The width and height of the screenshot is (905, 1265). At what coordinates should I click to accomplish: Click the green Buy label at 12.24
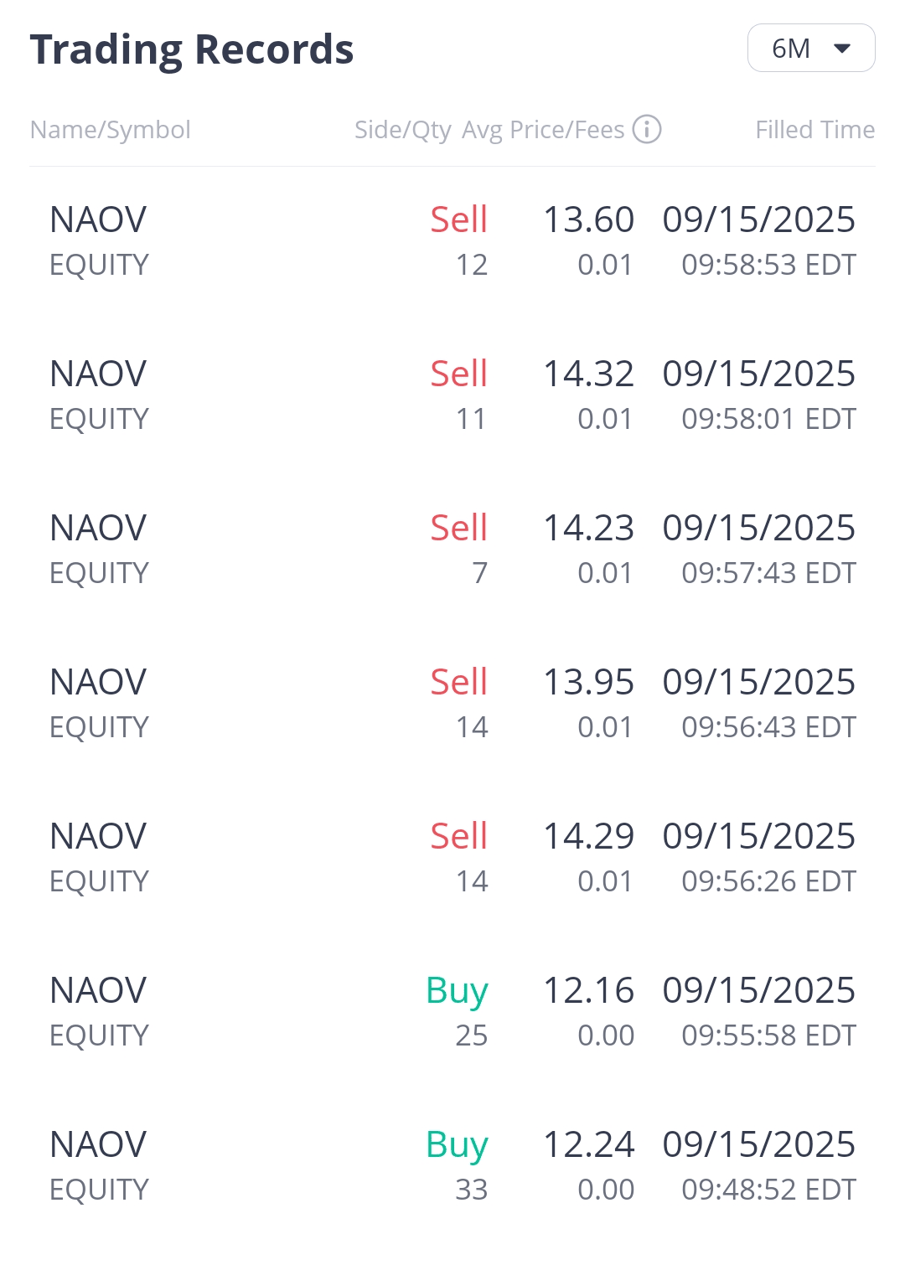[457, 1145]
